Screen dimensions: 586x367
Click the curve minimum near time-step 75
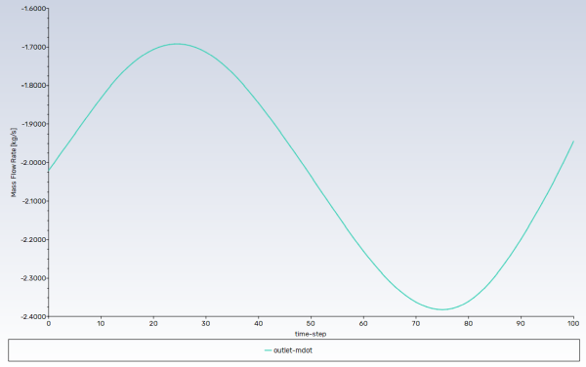(x=442, y=309)
